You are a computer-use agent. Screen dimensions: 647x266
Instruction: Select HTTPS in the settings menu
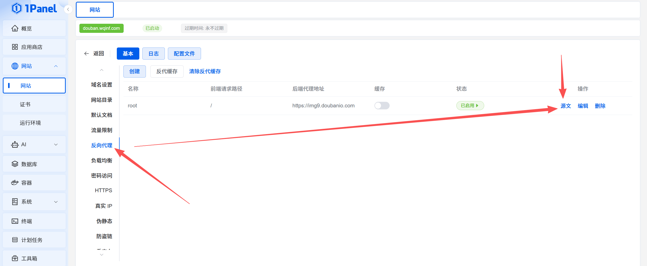(103, 190)
